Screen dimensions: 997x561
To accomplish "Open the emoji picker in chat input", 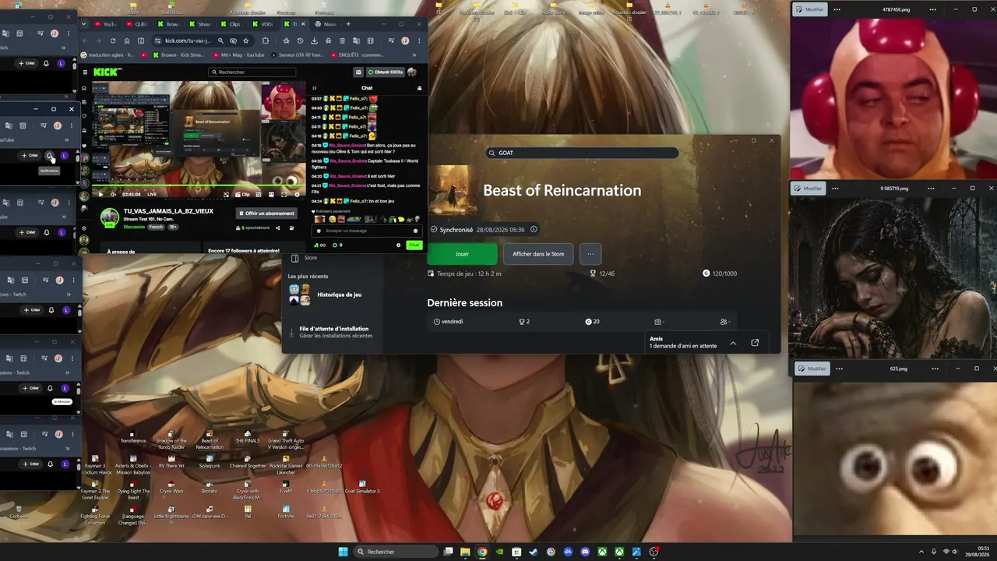I will point(415,231).
